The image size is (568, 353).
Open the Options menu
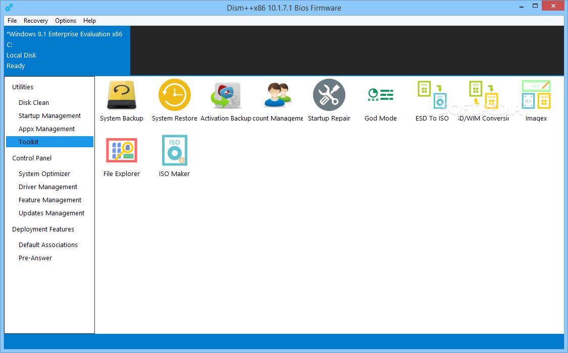tap(66, 21)
